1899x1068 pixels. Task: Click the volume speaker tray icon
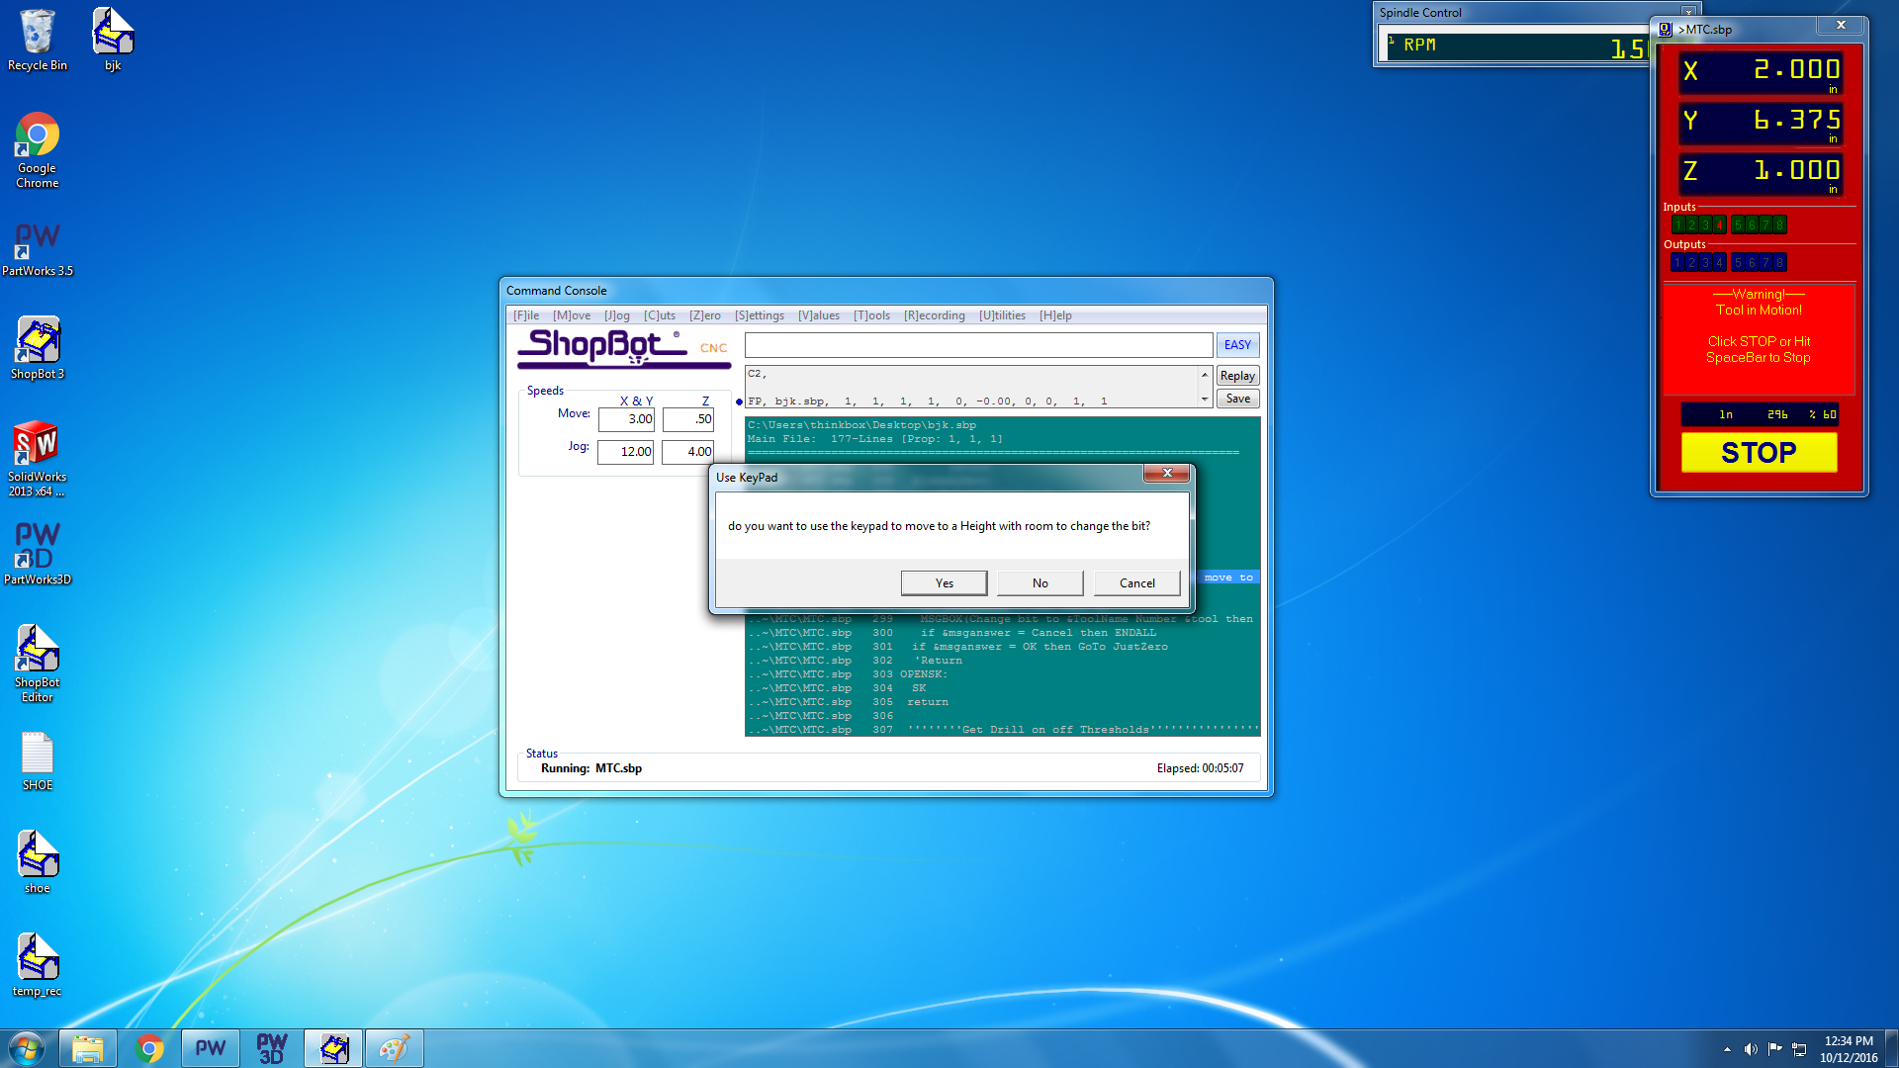(x=1751, y=1049)
